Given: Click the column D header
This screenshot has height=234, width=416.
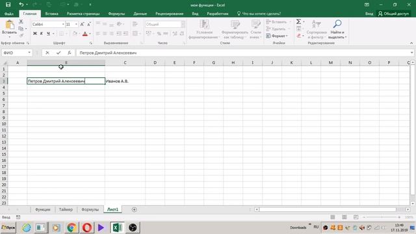Looking at the screenshot, I should pos(155,62).
